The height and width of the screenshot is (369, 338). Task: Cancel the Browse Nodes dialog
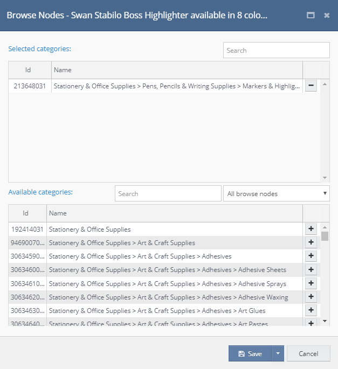(308, 353)
